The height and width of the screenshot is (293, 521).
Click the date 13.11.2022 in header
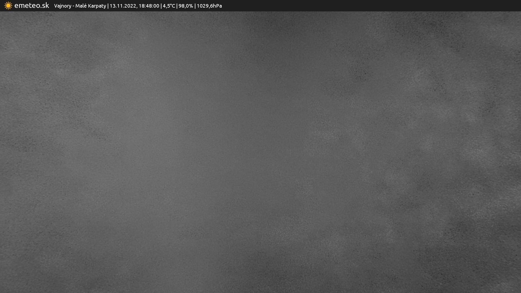(x=123, y=6)
